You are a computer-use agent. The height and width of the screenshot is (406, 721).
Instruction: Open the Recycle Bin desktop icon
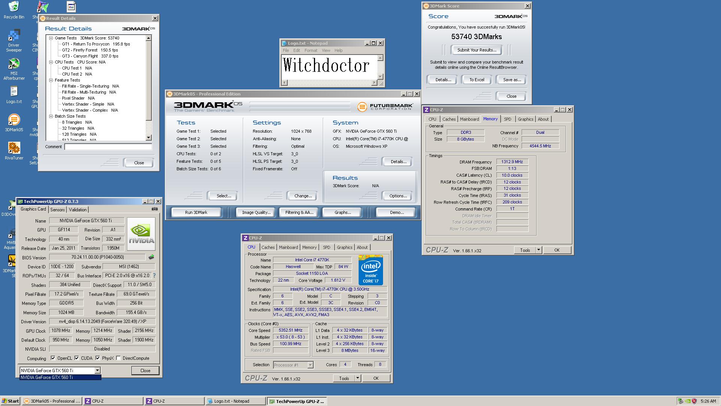(14, 7)
